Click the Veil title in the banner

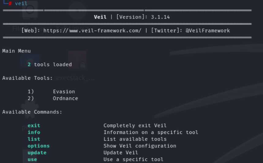point(100,17)
